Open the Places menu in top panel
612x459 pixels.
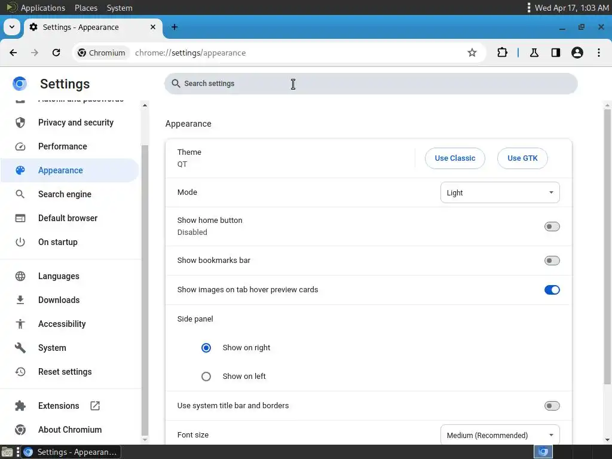[86, 7]
